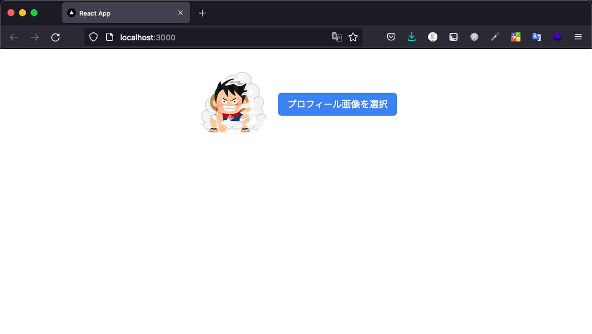Click the localhost:3000 address bar

click(223, 37)
